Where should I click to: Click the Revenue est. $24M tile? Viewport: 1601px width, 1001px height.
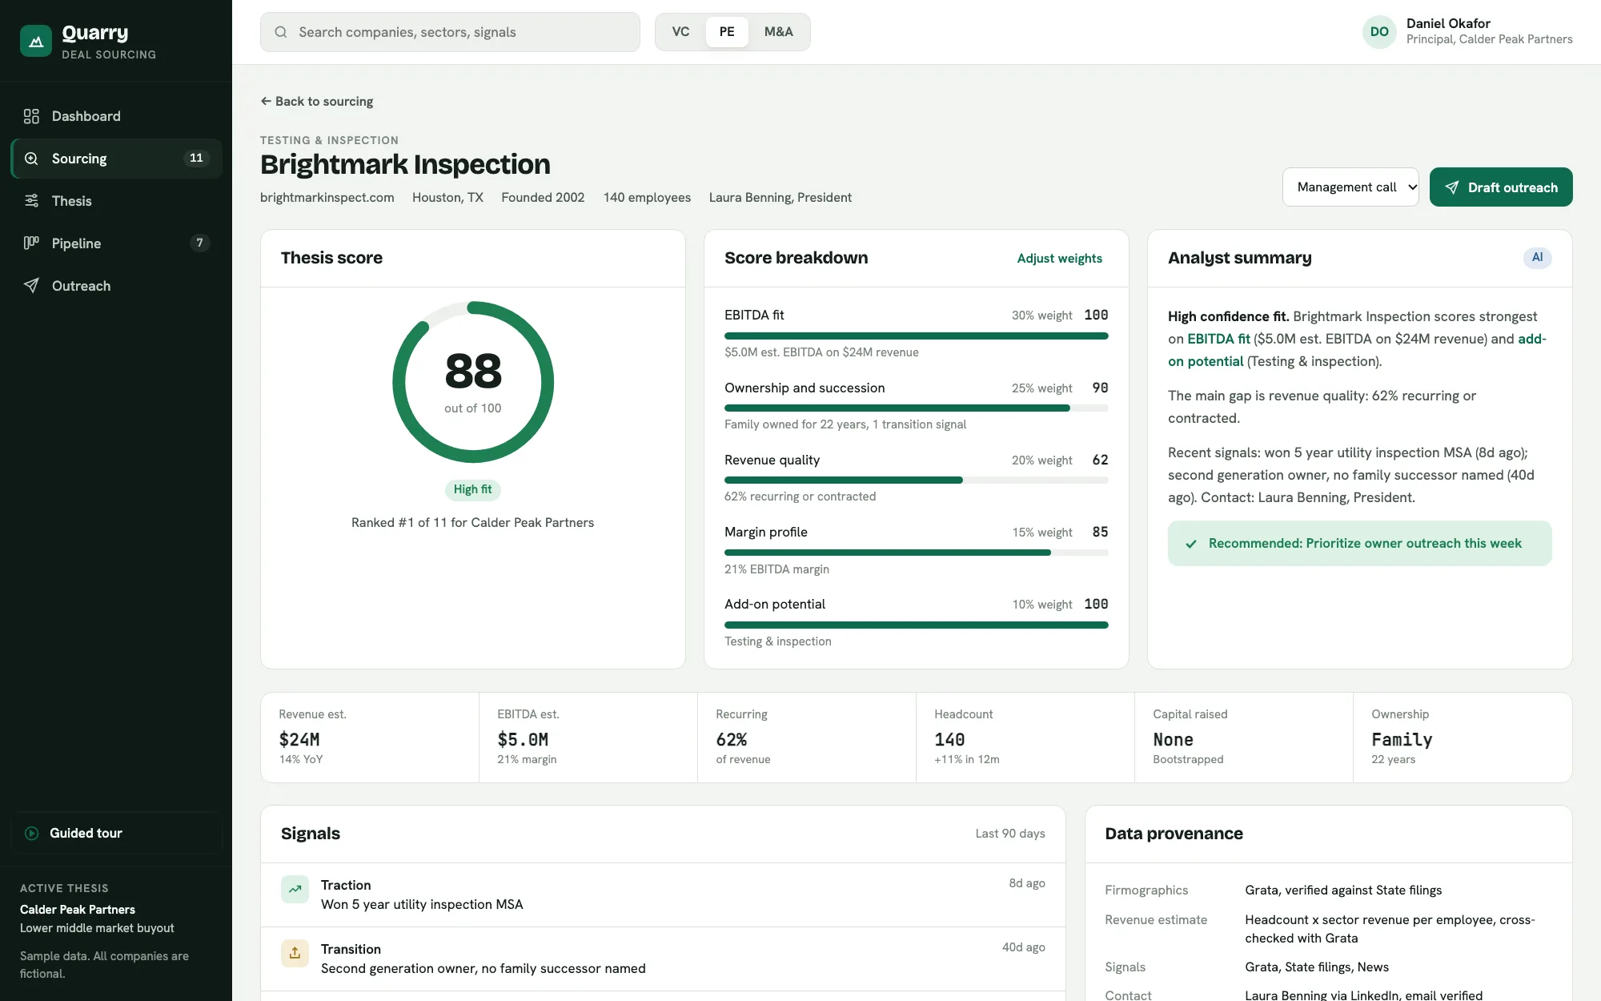pyautogui.click(x=370, y=738)
